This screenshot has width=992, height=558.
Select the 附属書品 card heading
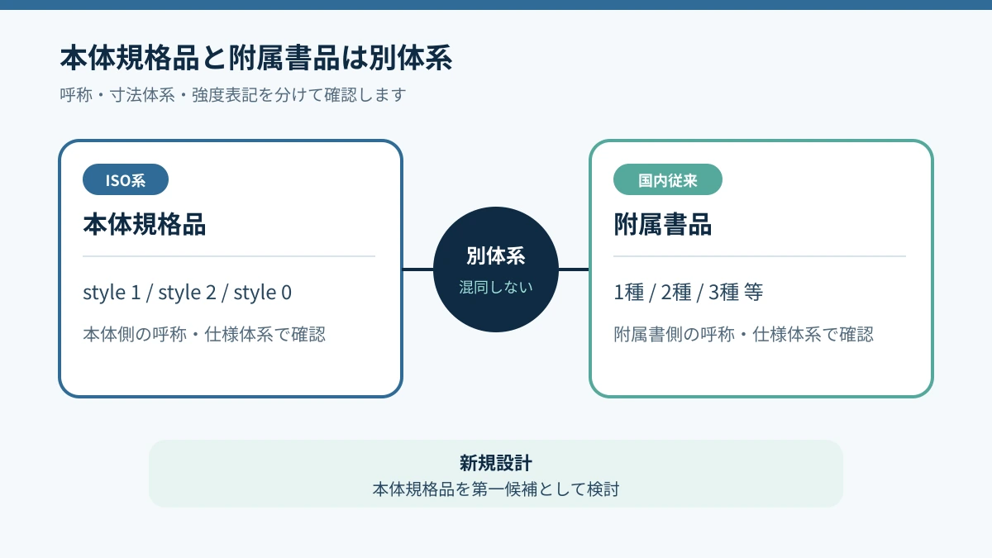[663, 224]
